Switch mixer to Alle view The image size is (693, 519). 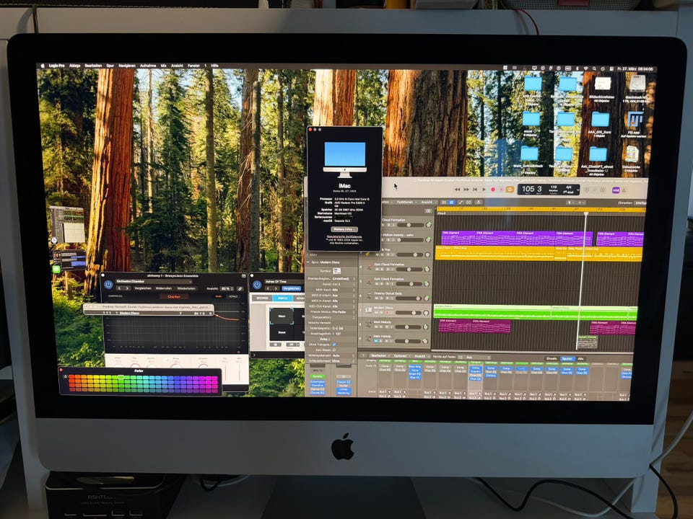[x=580, y=359]
